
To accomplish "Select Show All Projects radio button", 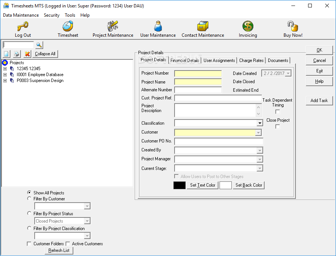I will pos(29,193).
